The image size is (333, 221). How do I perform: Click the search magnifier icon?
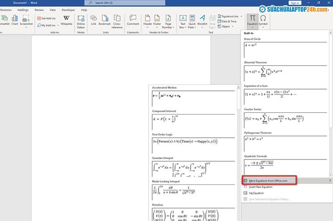pos(90,3)
